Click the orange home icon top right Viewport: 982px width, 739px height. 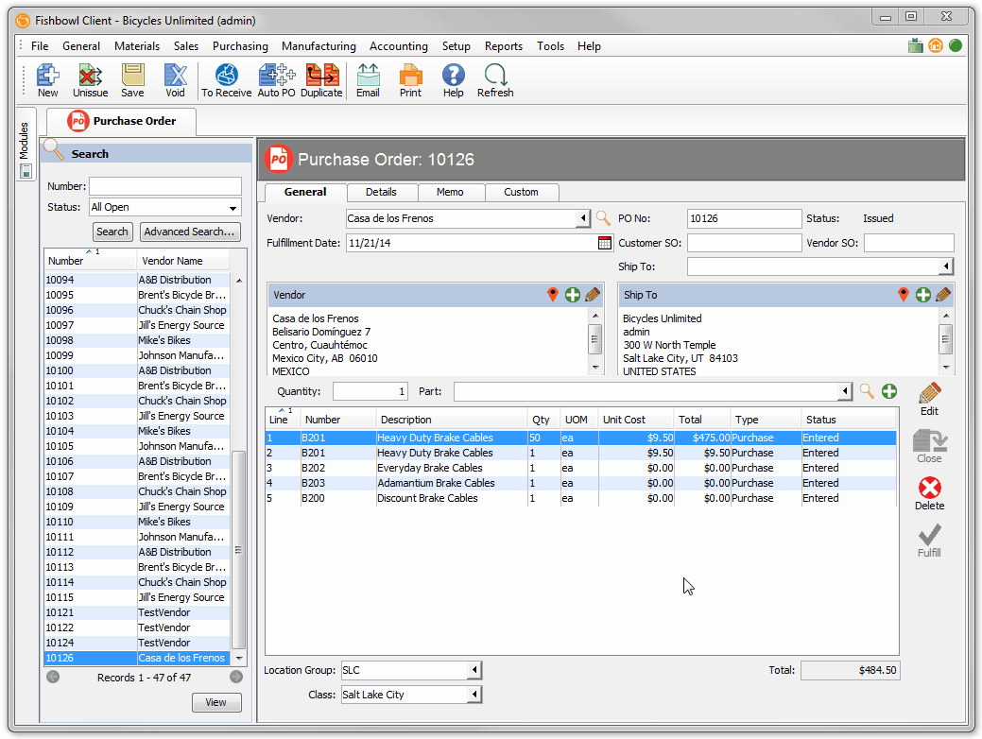(936, 45)
